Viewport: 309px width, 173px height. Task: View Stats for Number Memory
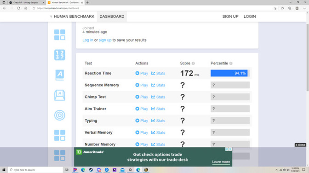(158, 144)
